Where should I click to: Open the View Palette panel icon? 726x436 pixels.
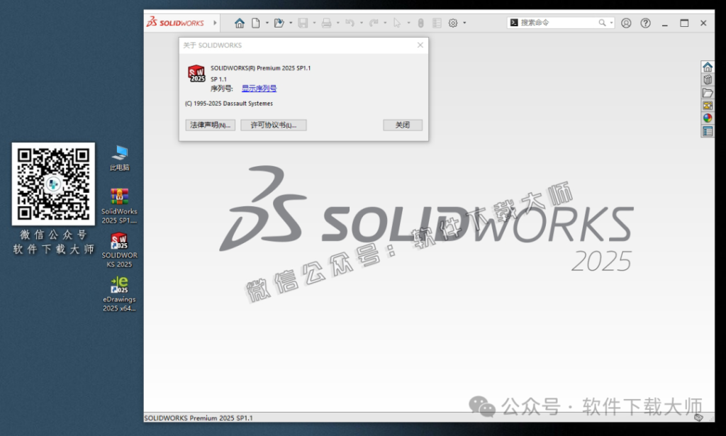[x=707, y=105]
